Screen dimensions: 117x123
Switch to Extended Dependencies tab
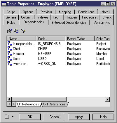[69, 23]
